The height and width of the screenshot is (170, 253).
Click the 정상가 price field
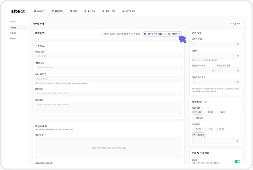(216, 56)
